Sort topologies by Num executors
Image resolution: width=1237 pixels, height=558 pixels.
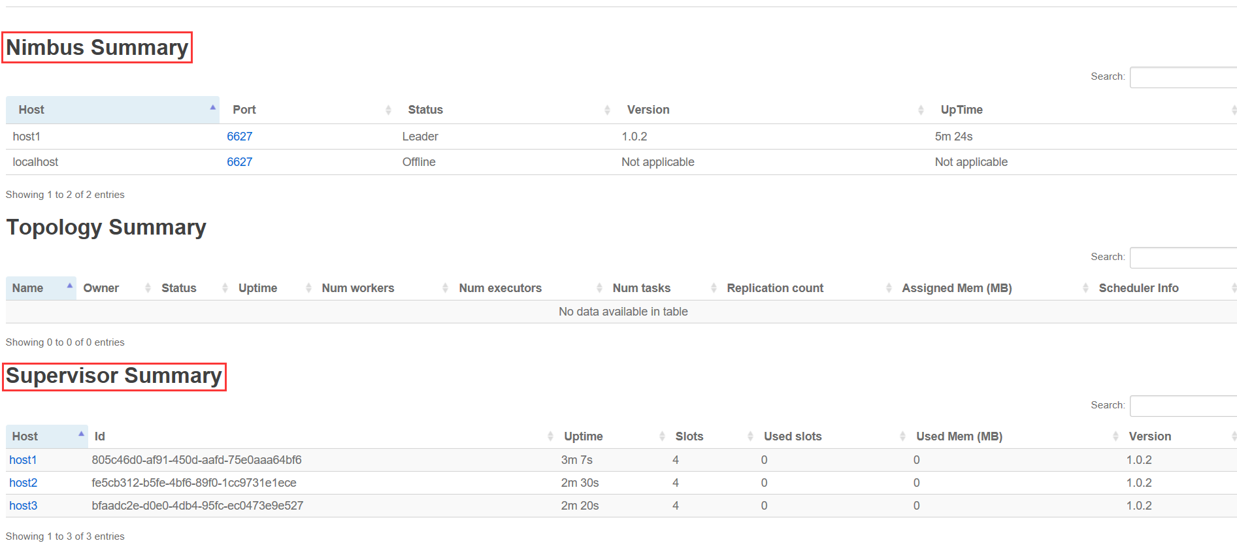pos(500,288)
